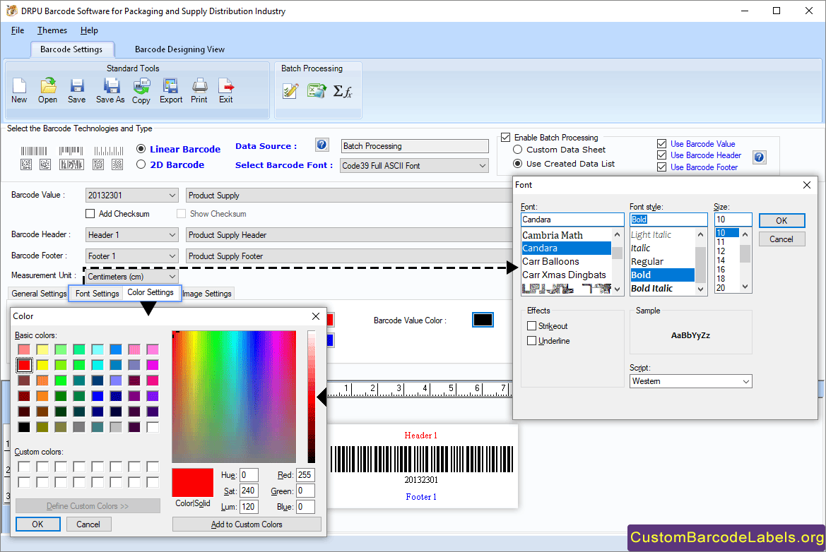The width and height of the screenshot is (826, 552).
Task: Expand the Measurement Unit dropdown
Action: point(172,276)
